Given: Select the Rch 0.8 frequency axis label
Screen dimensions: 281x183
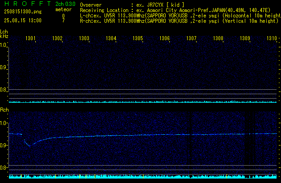Looking at the screenshot, I should 4,167.
